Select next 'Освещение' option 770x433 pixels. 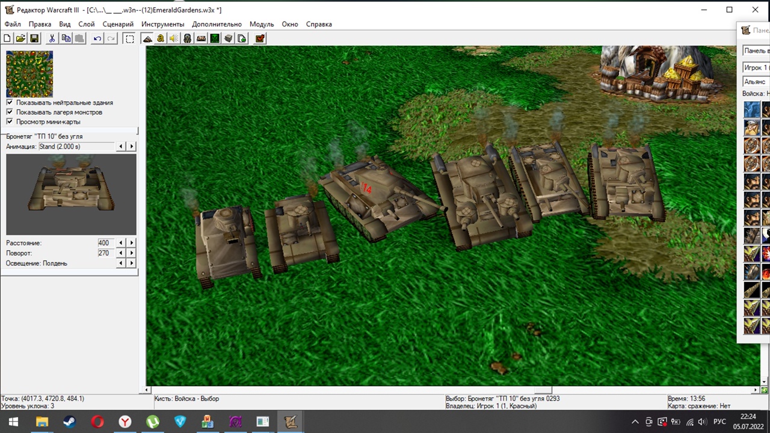click(132, 263)
